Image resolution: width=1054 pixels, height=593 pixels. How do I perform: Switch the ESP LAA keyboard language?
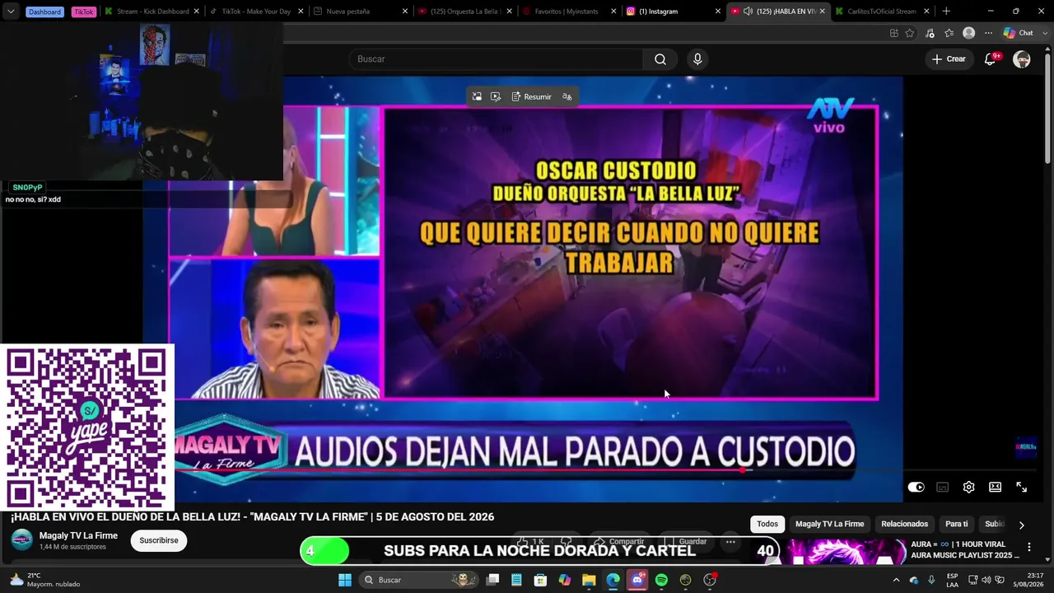coord(952,580)
